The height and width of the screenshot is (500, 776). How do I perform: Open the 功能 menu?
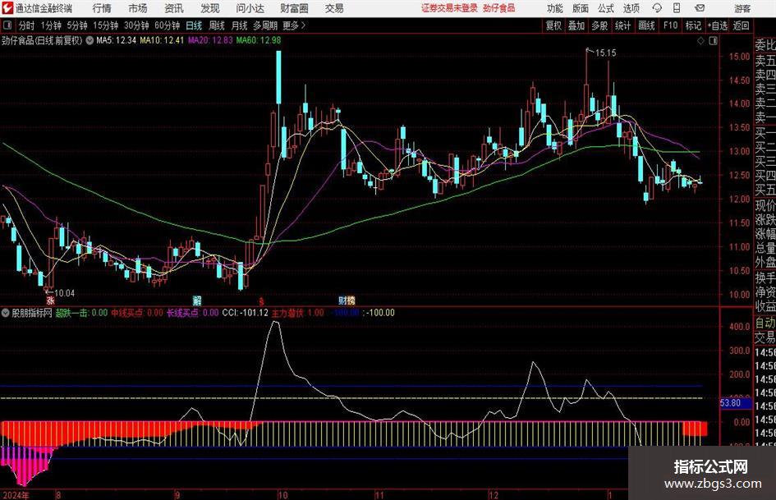555,8
